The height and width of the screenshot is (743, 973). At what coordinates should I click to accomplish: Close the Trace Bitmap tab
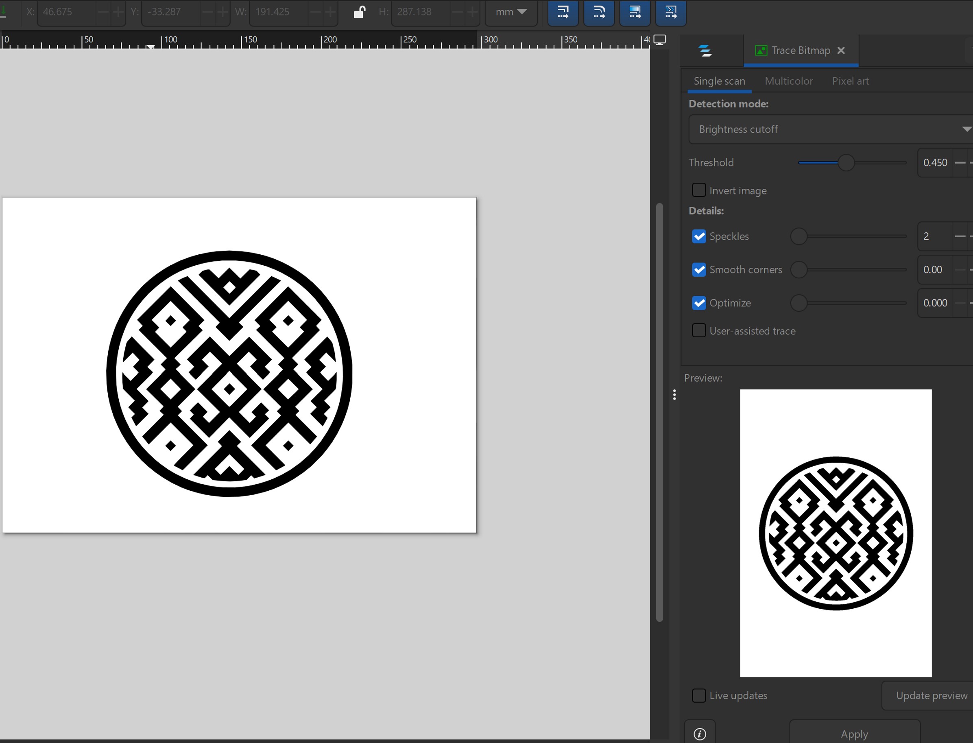pos(841,50)
